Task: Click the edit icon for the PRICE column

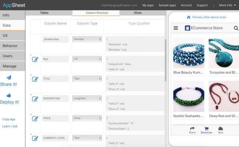Action: (35, 118)
